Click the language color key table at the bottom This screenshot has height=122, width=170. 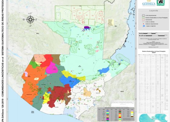click(116, 114)
